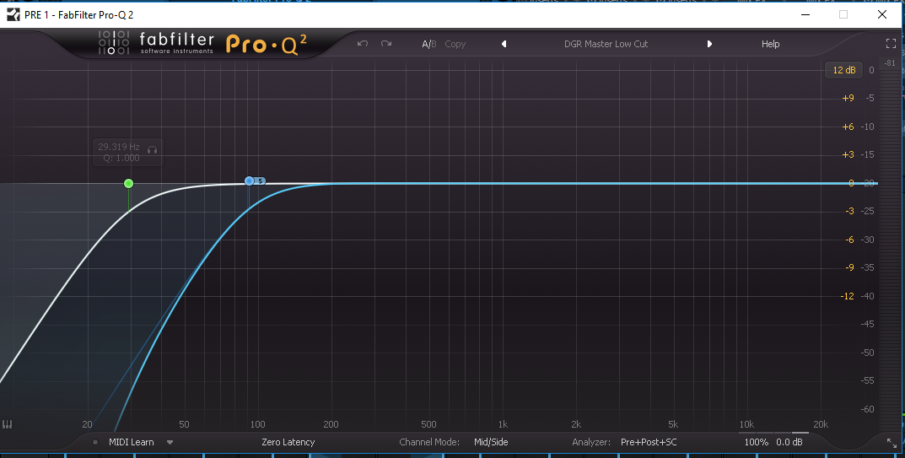Toggle the MIDI Learn indicator dot
This screenshot has height=458, width=905.
(x=95, y=443)
